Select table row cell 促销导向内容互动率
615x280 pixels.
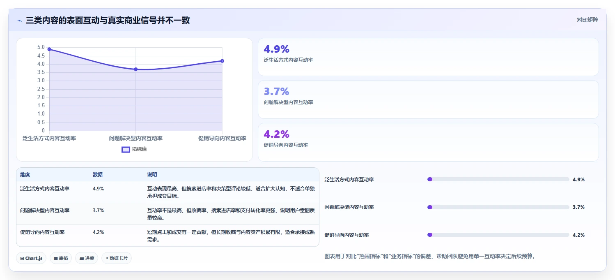[x=42, y=232]
